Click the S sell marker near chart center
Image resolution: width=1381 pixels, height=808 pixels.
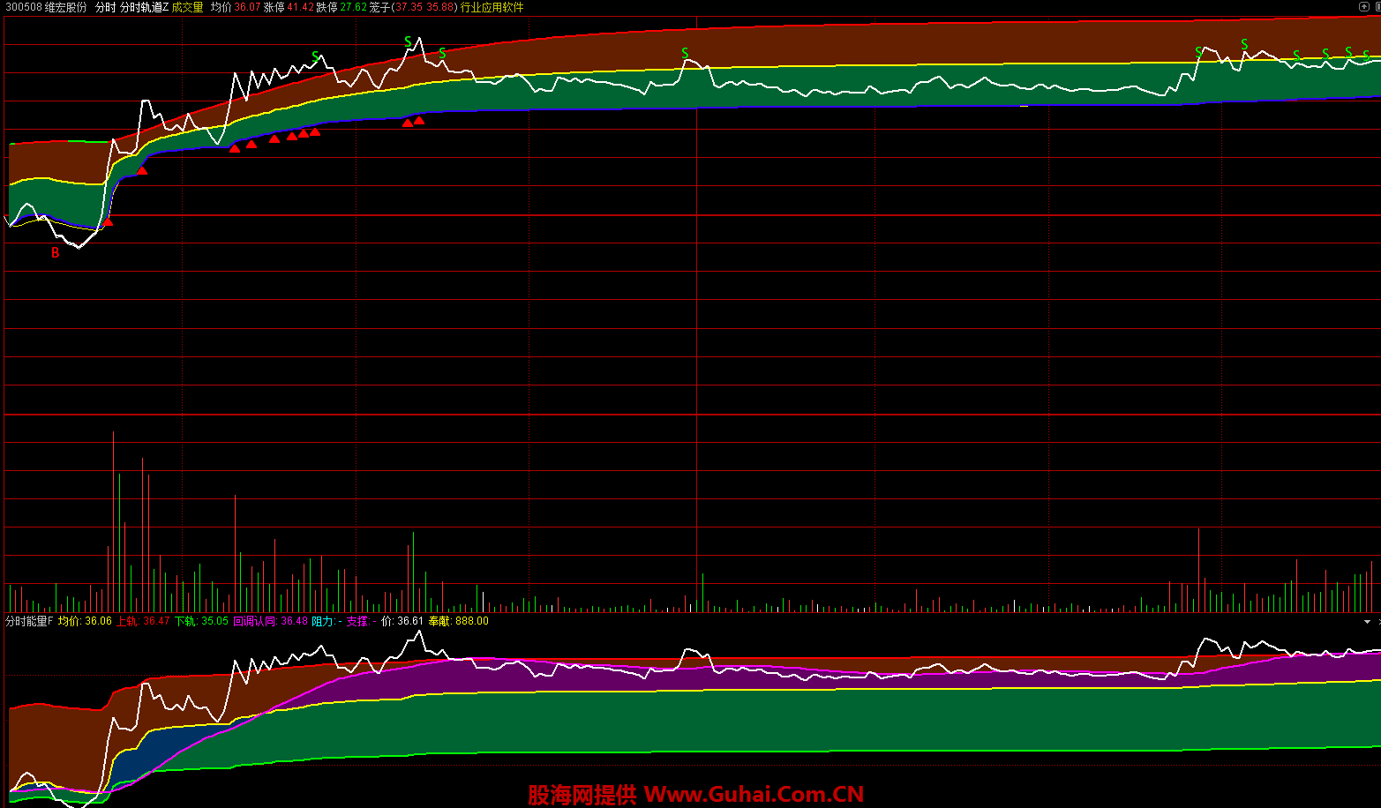coord(685,54)
